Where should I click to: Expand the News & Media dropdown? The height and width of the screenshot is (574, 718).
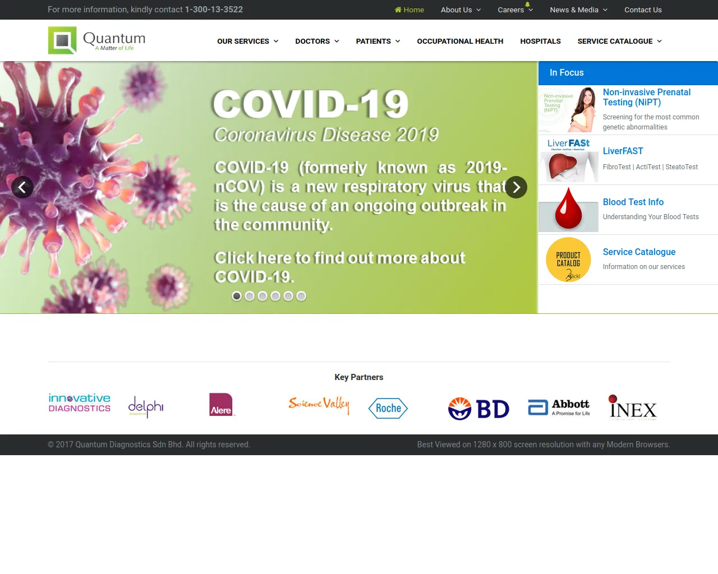[579, 10]
